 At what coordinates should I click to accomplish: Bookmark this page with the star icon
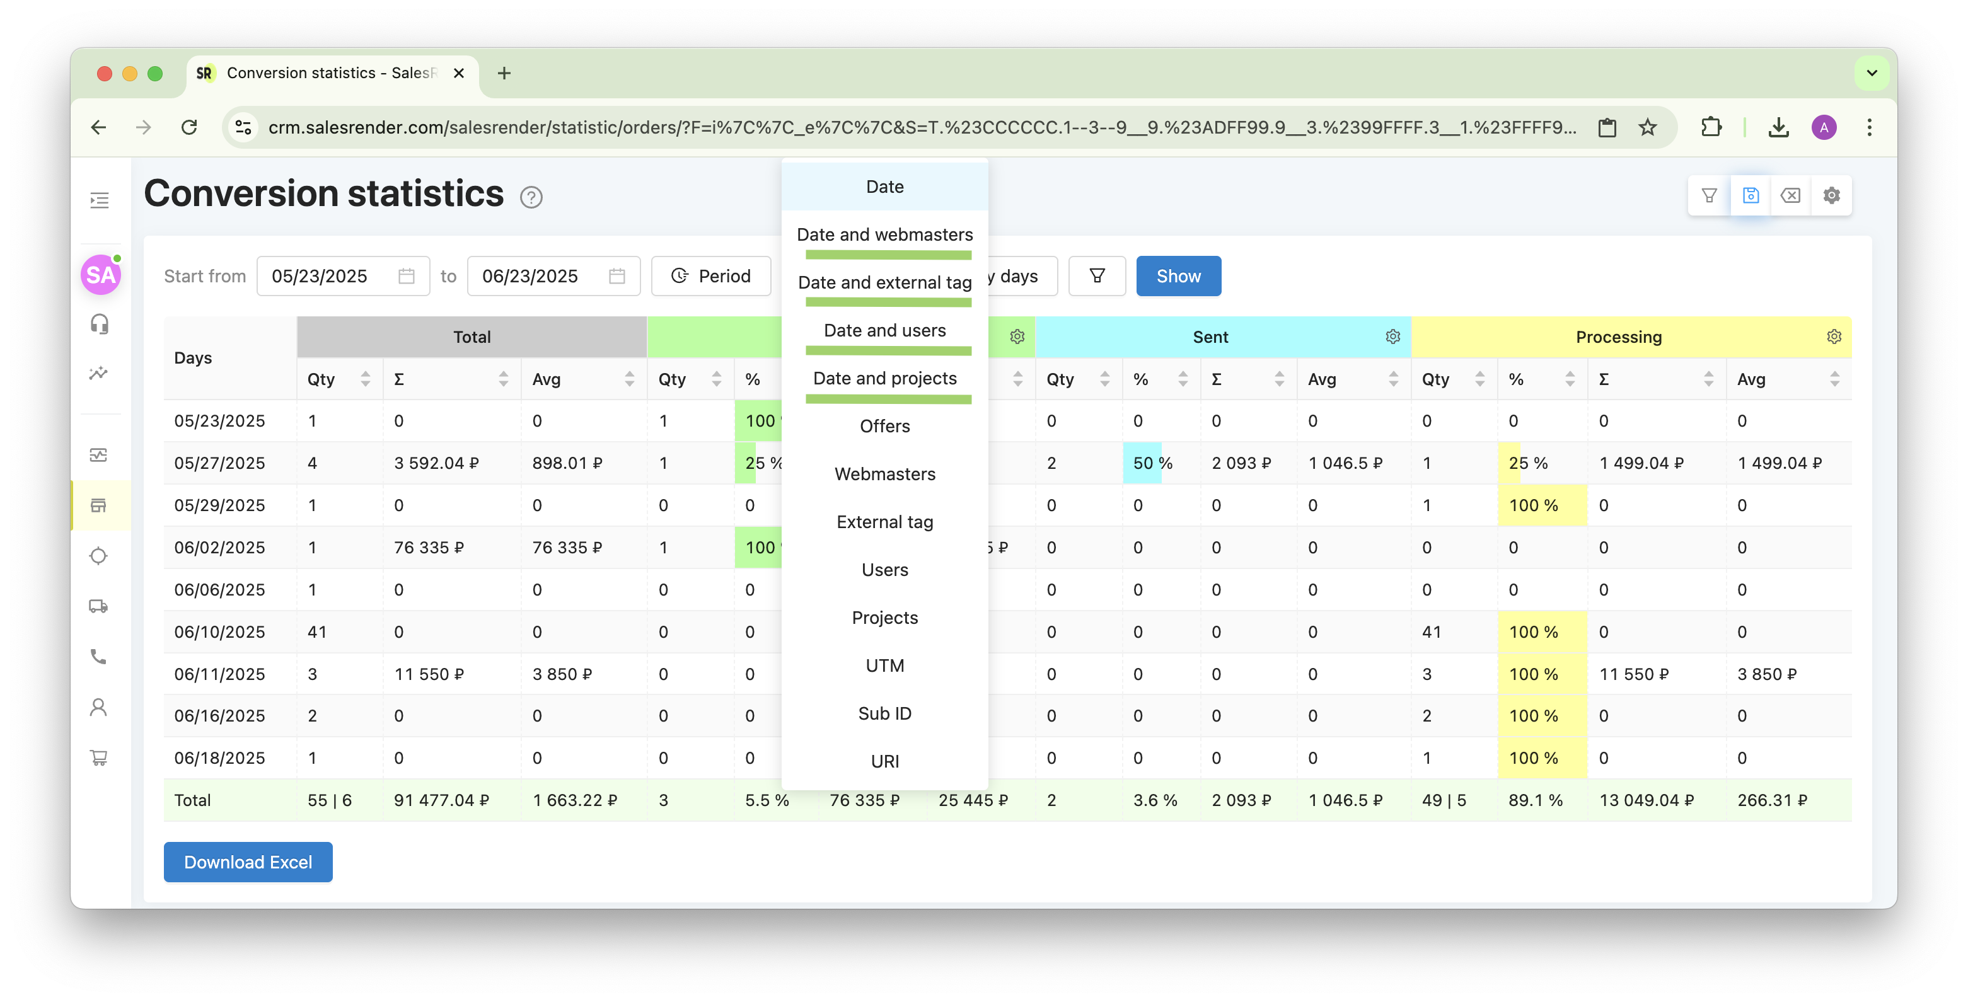pyautogui.click(x=1648, y=127)
